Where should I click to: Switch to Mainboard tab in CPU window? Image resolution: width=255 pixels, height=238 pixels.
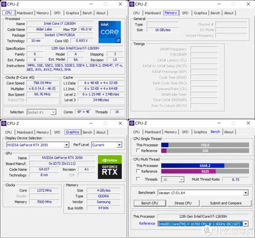pyautogui.click(x=25, y=13)
